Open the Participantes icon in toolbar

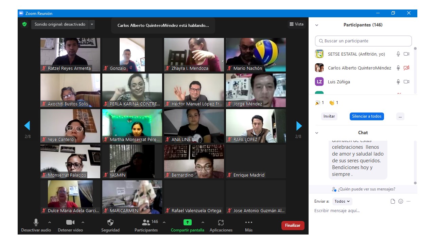(146, 223)
